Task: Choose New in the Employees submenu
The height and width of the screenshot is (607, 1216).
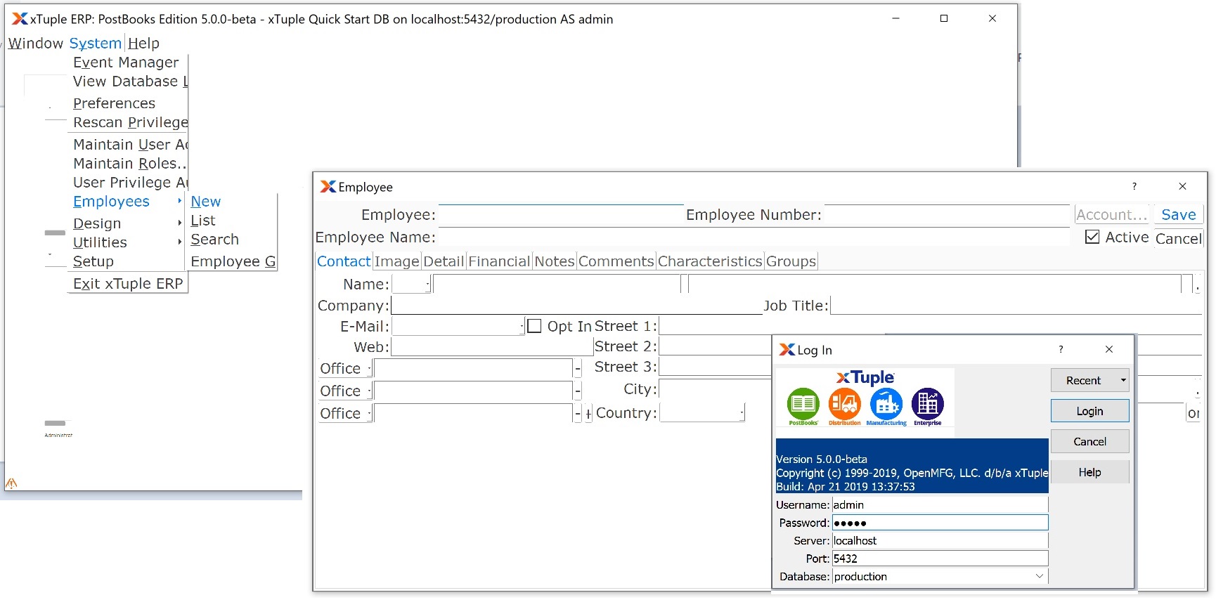Action: 205,202
